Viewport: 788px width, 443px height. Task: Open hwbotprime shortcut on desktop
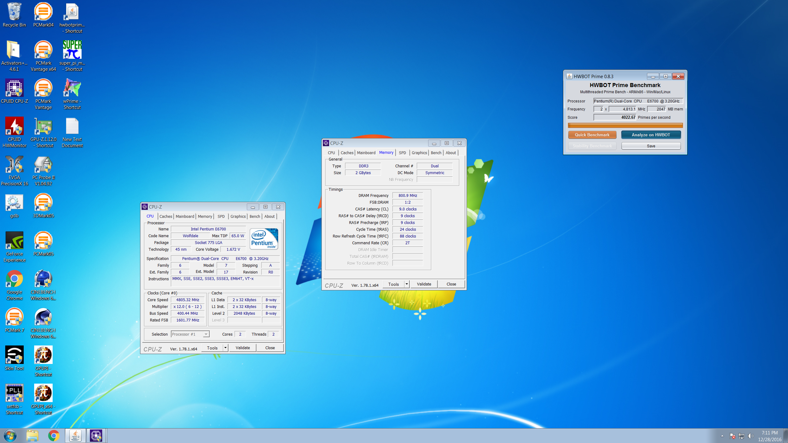point(72,18)
